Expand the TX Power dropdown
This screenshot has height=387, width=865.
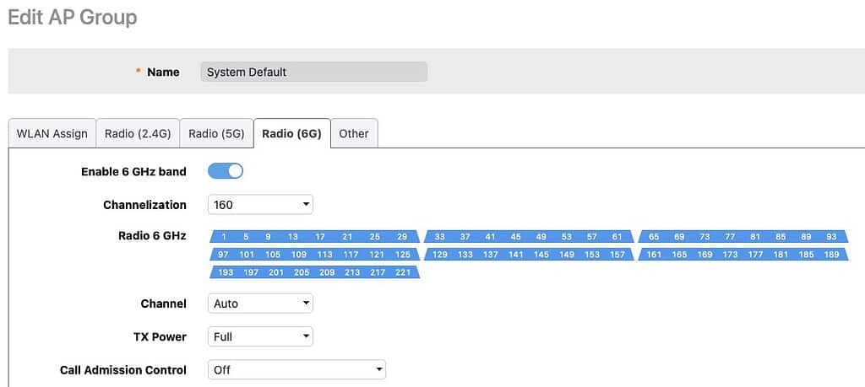[260, 336]
